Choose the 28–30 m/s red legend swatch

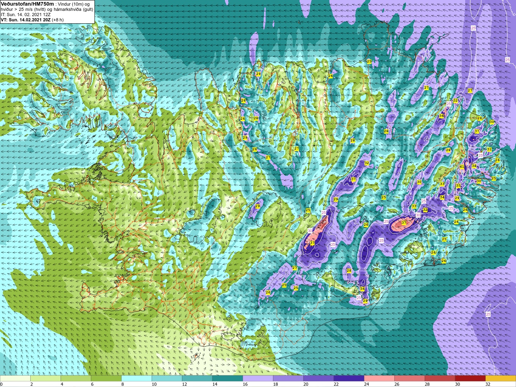click(440, 379)
